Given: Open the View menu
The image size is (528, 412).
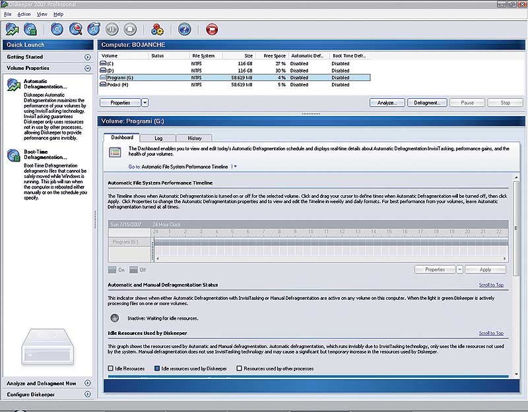Looking at the screenshot, I should pyautogui.click(x=42, y=14).
